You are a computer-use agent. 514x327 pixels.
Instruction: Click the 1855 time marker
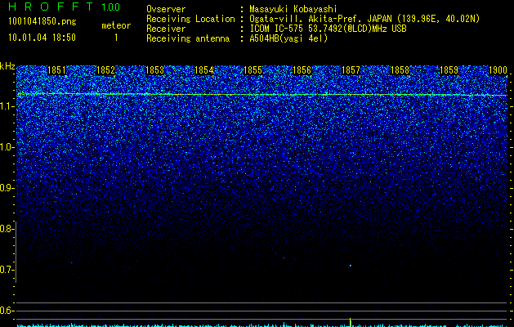click(253, 70)
